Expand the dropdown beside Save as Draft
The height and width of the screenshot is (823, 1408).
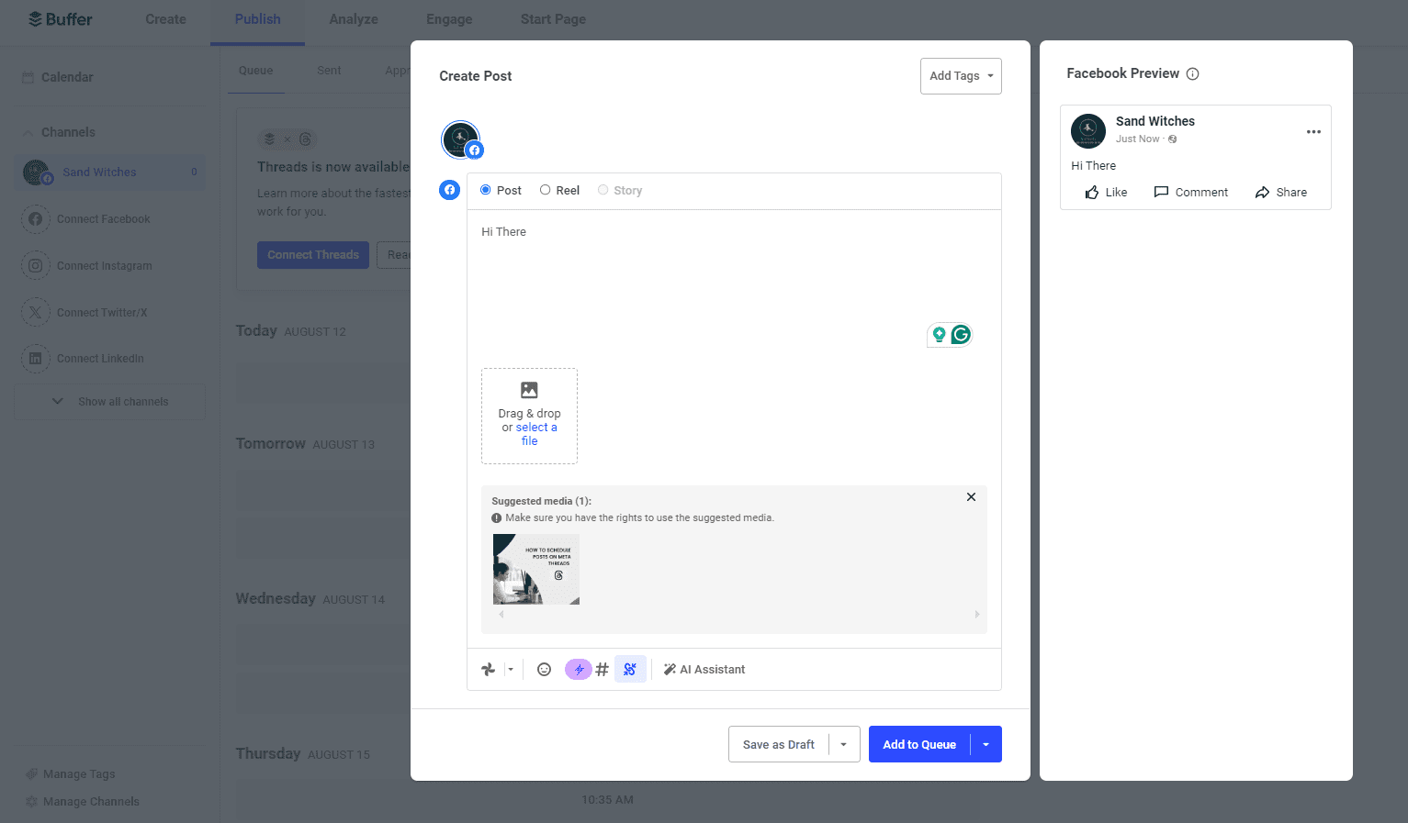click(x=843, y=744)
